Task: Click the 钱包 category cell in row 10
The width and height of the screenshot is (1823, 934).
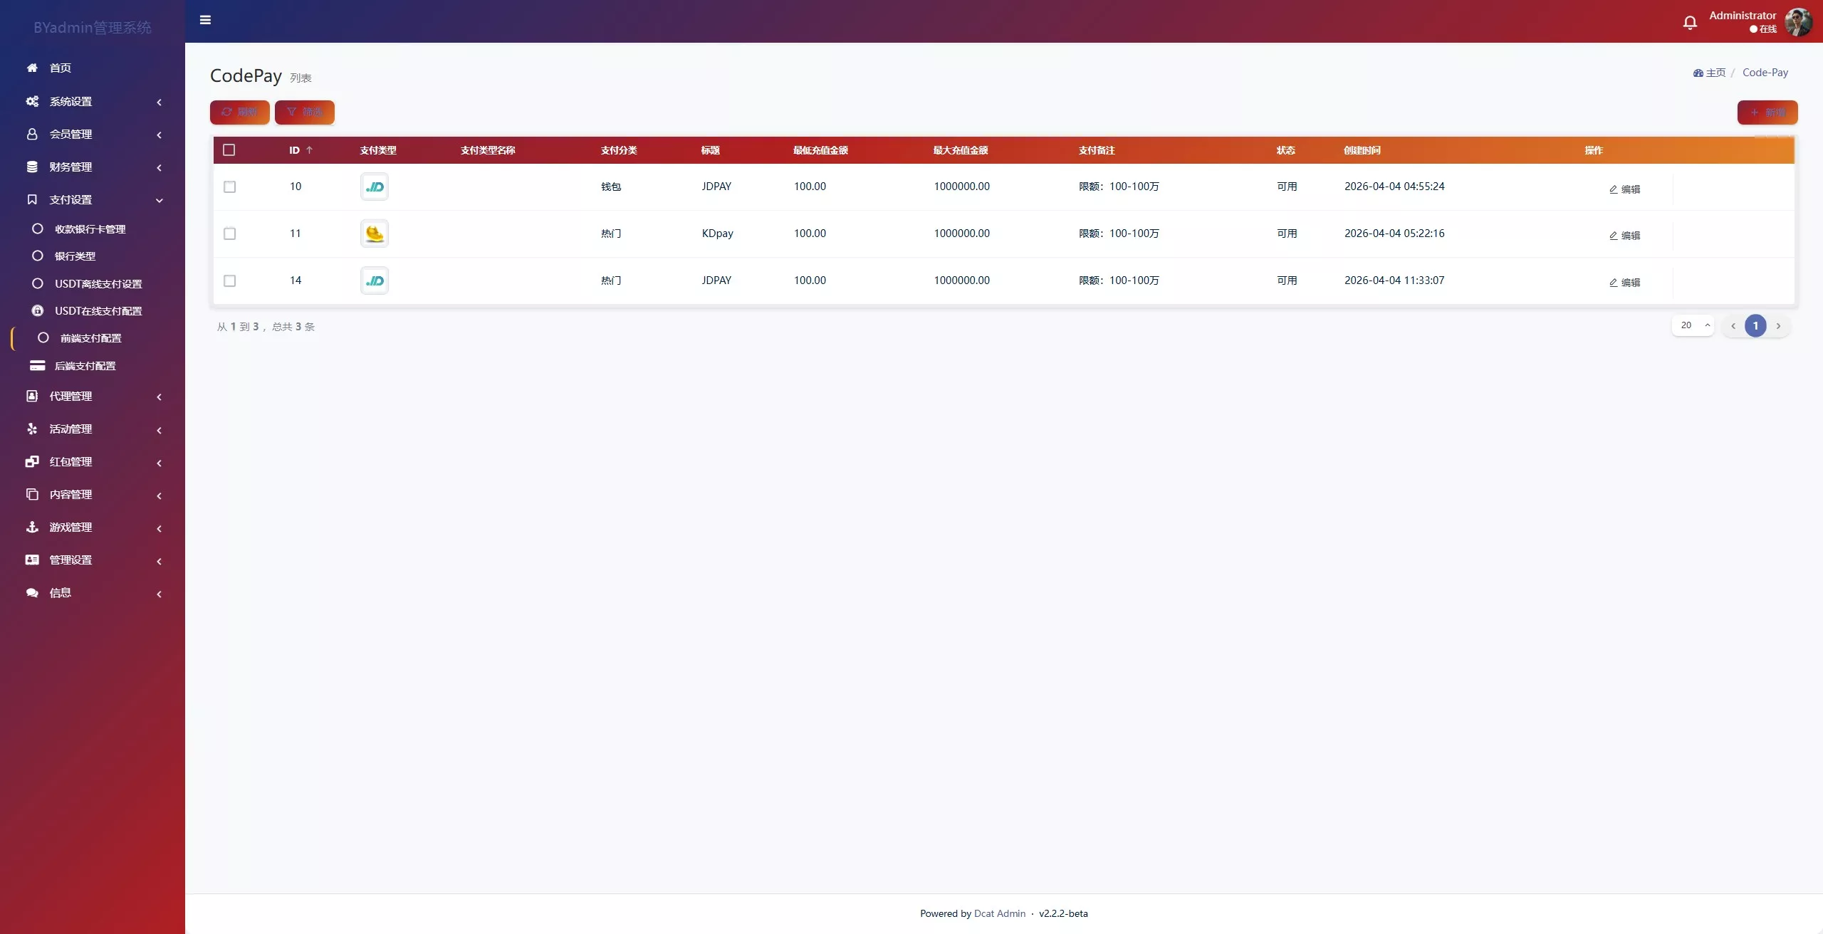Action: [x=611, y=187]
